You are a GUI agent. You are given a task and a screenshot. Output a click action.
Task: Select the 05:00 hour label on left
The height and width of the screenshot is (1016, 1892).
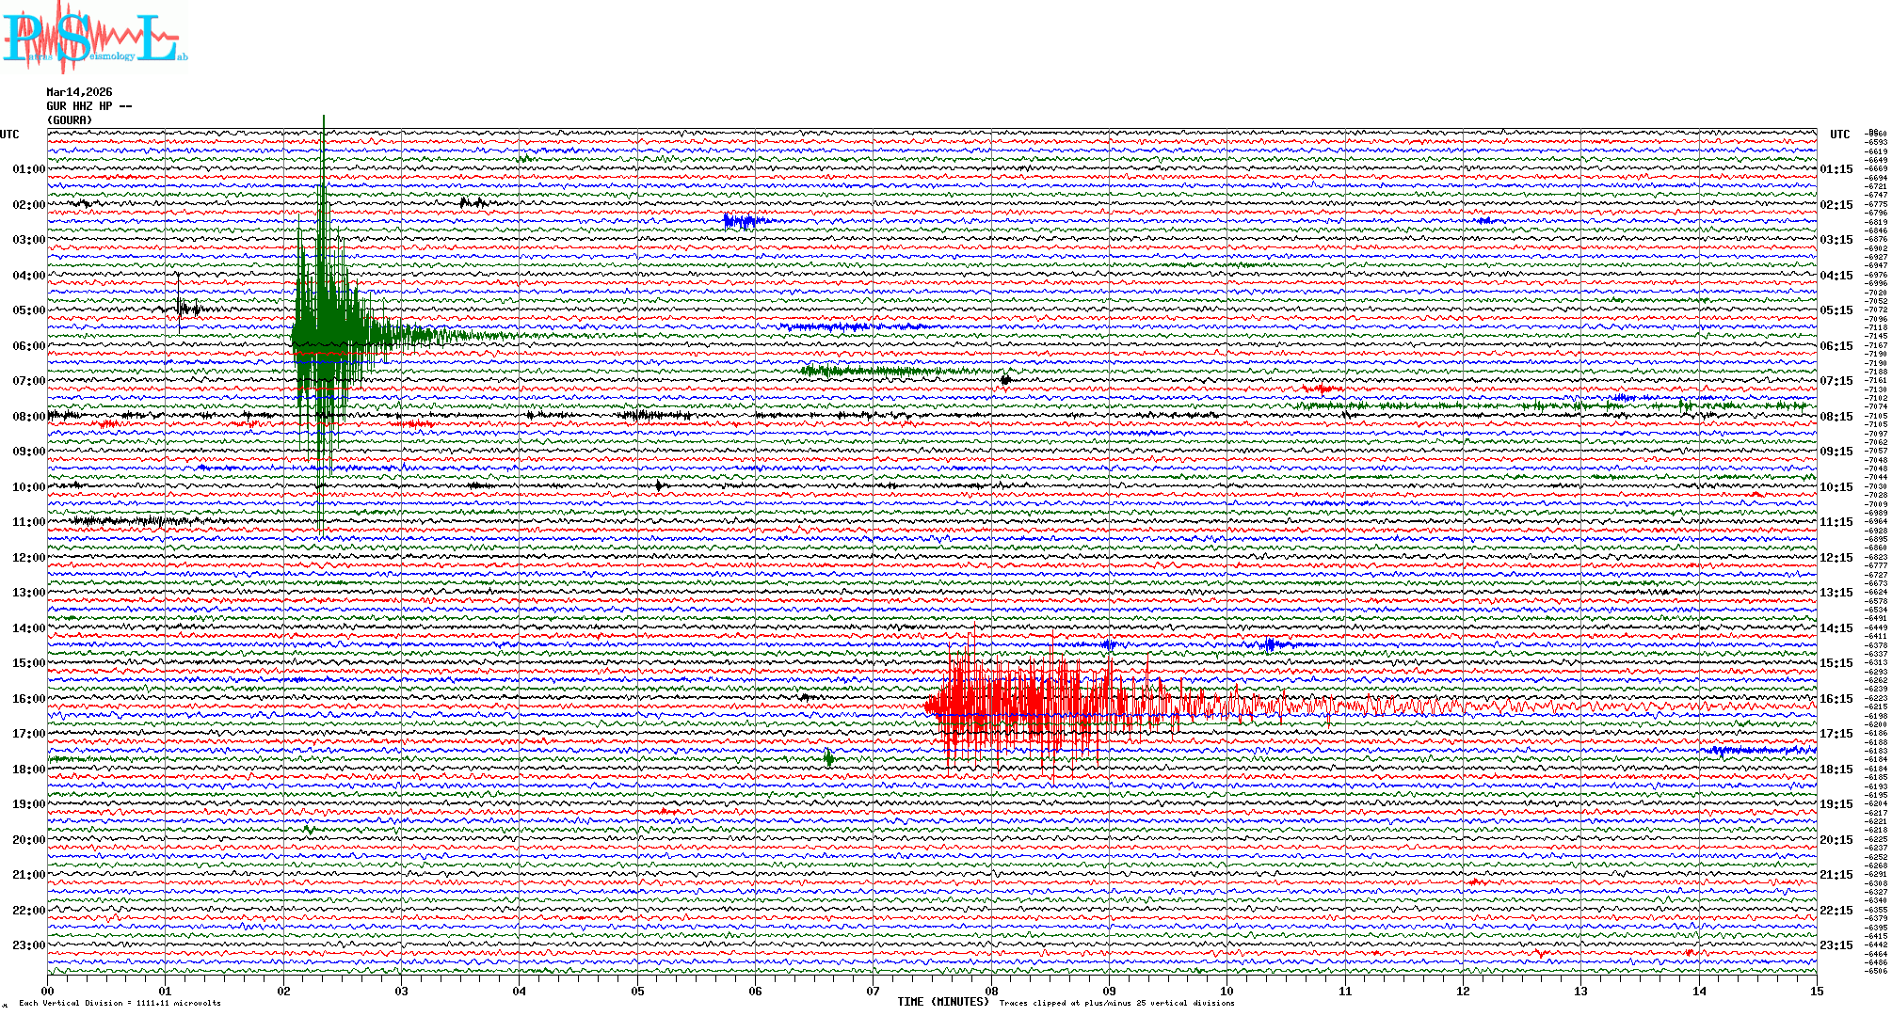[28, 310]
